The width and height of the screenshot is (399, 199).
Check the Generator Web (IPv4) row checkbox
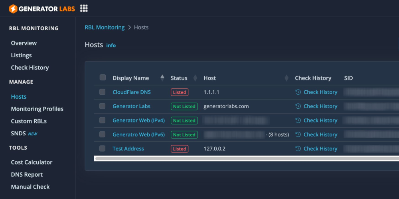click(102, 120)
